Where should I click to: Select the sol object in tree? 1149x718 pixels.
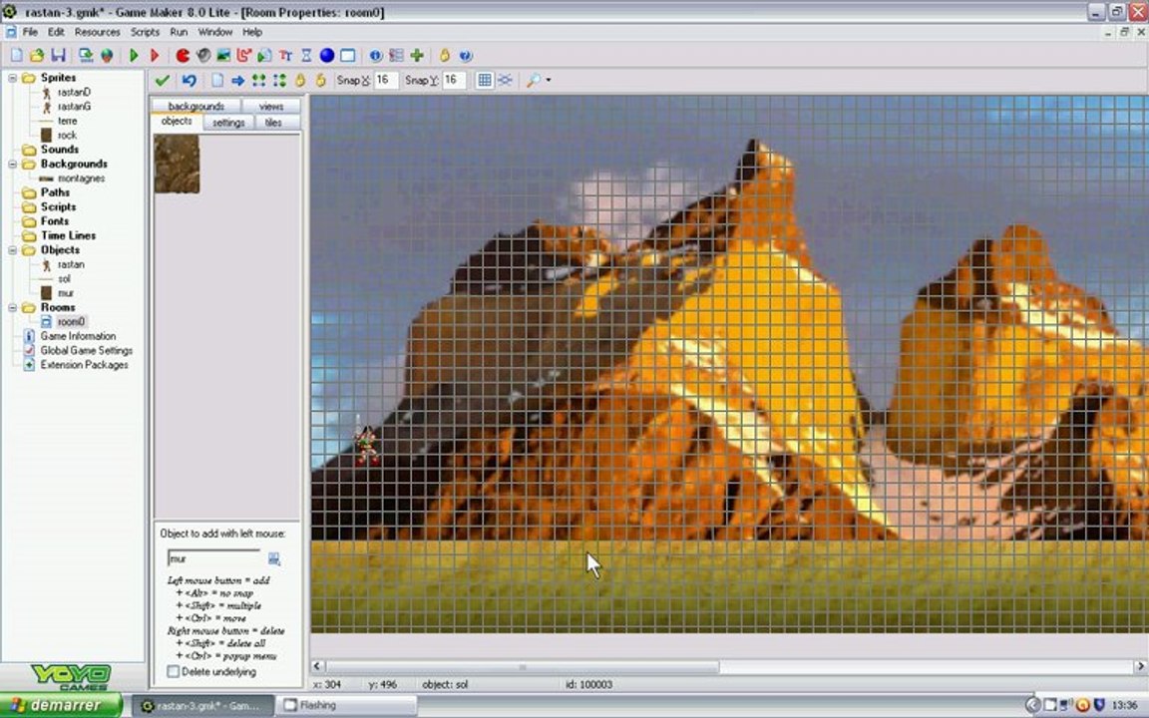coord(64,279)
